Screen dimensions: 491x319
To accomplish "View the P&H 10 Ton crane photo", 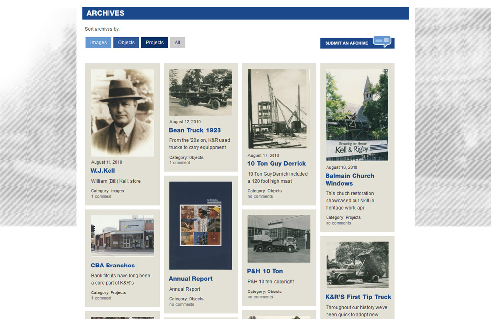I will point(279,239).
